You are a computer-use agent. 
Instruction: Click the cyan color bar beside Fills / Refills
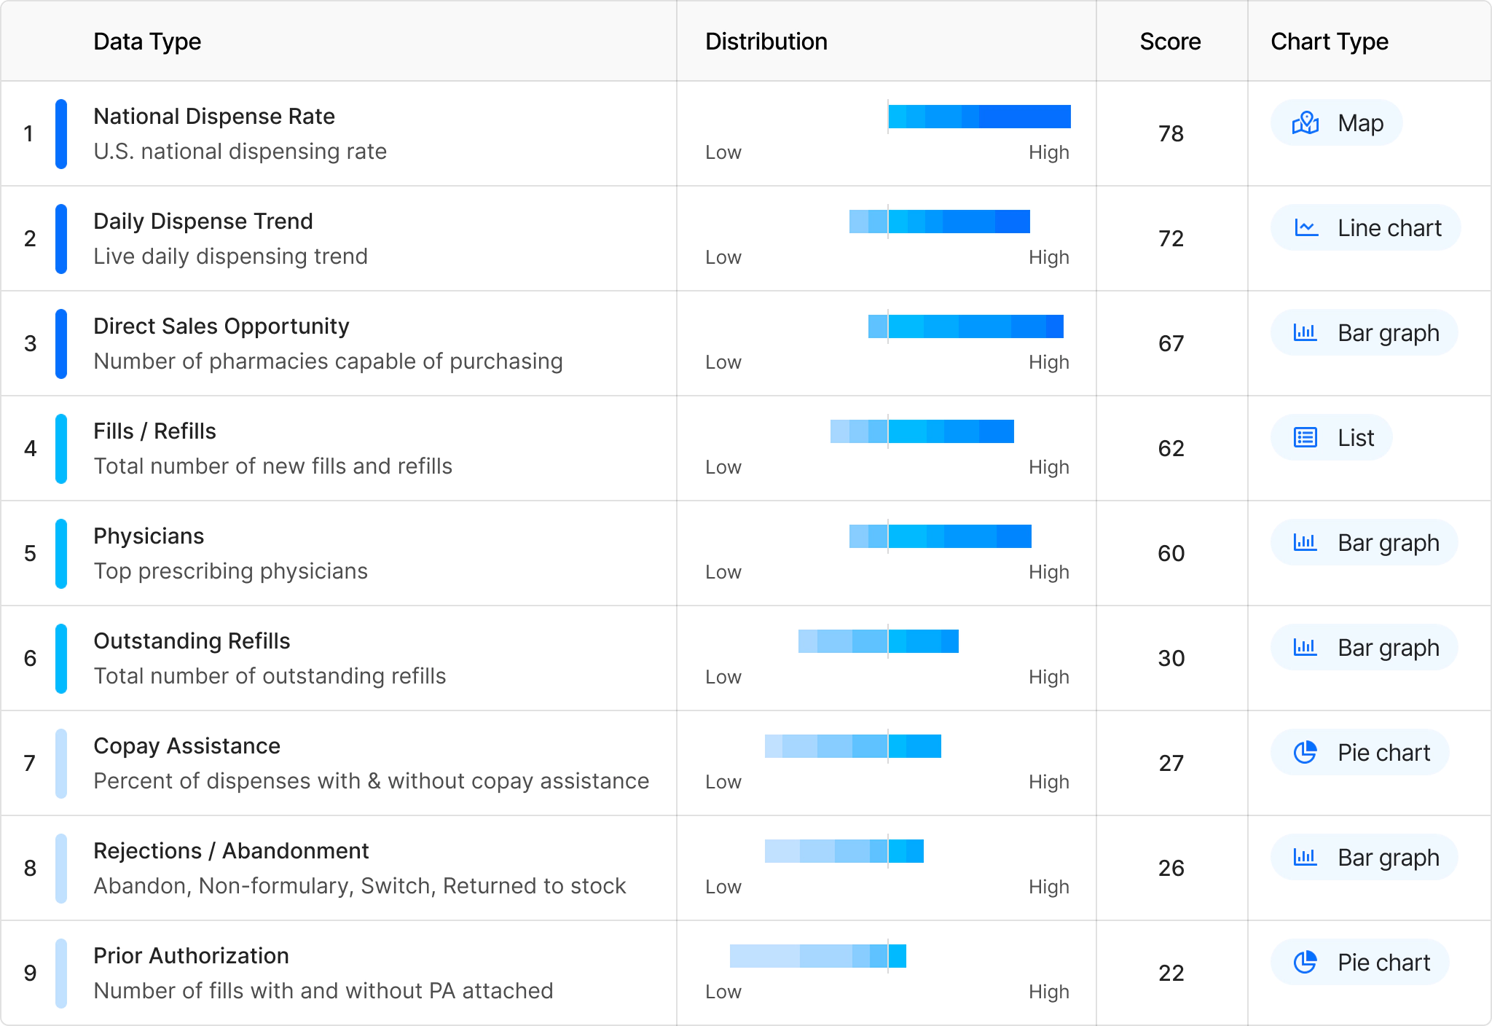[x=61, y=449]
